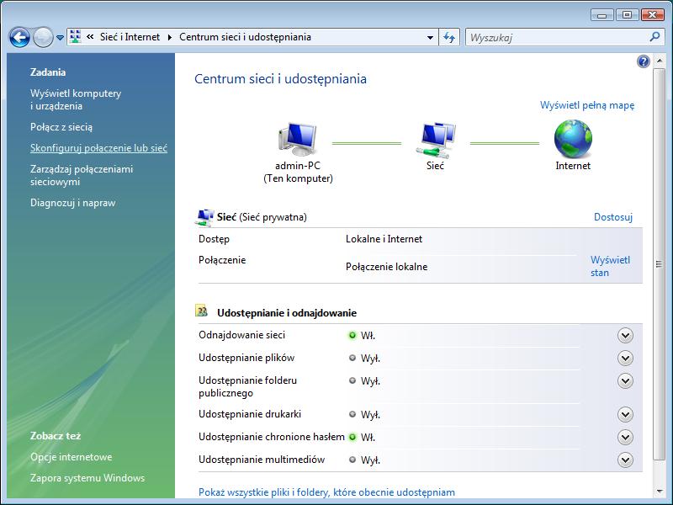Open Skonfiguruj połączenie lub sieć task

(x=98, y=148)
